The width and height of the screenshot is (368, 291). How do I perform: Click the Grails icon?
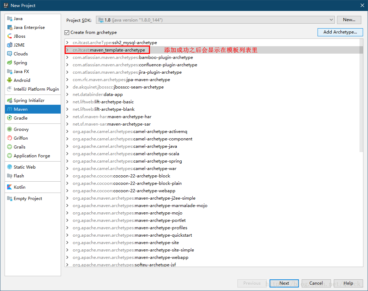tap(10, 147)
